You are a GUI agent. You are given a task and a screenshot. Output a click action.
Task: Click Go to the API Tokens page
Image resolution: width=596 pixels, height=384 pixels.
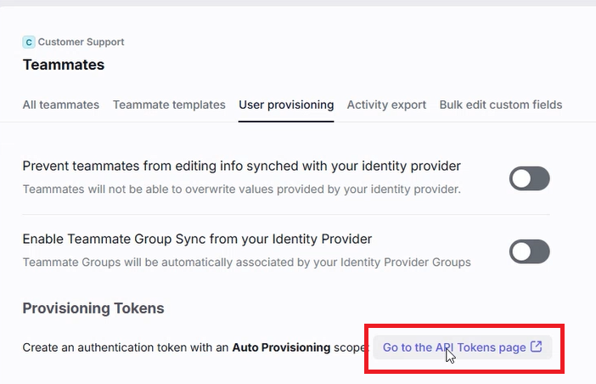click(x=462, y=347)
